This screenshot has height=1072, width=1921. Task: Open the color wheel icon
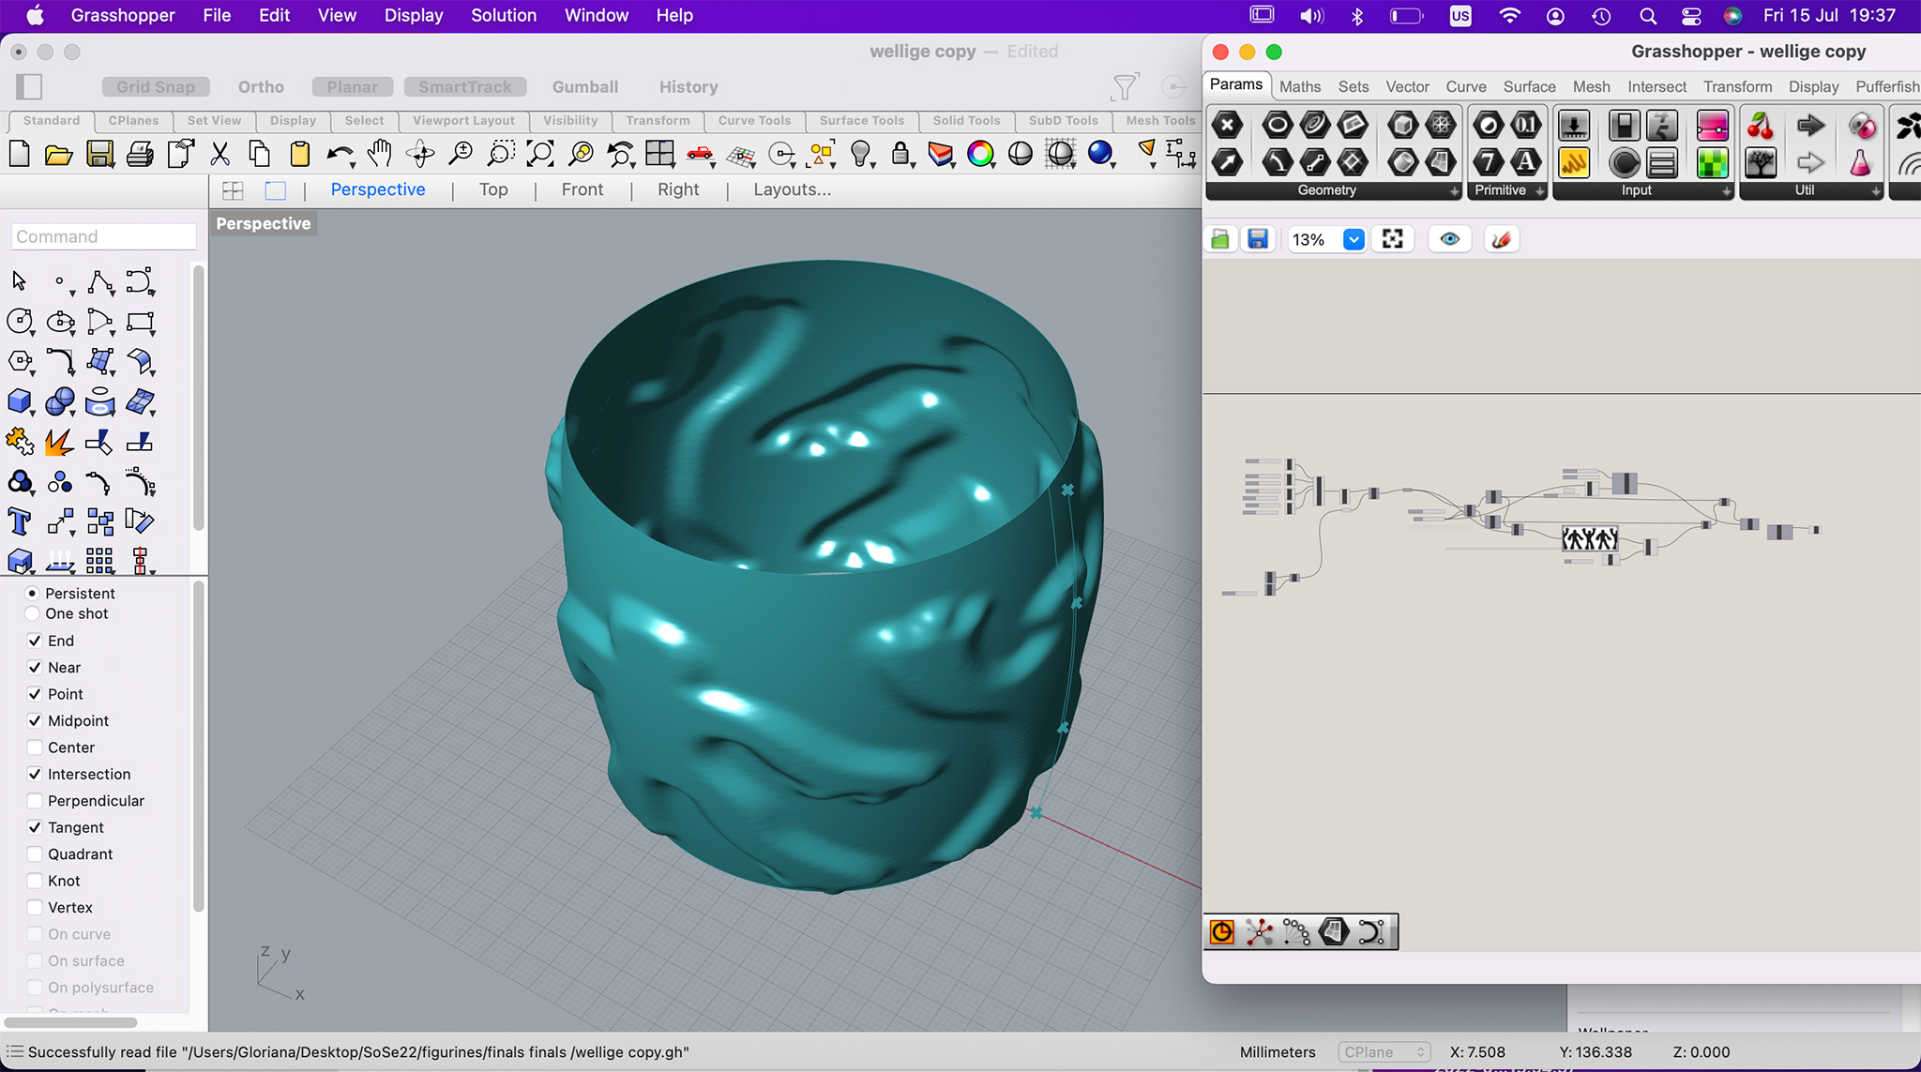[x=980, y=153]
